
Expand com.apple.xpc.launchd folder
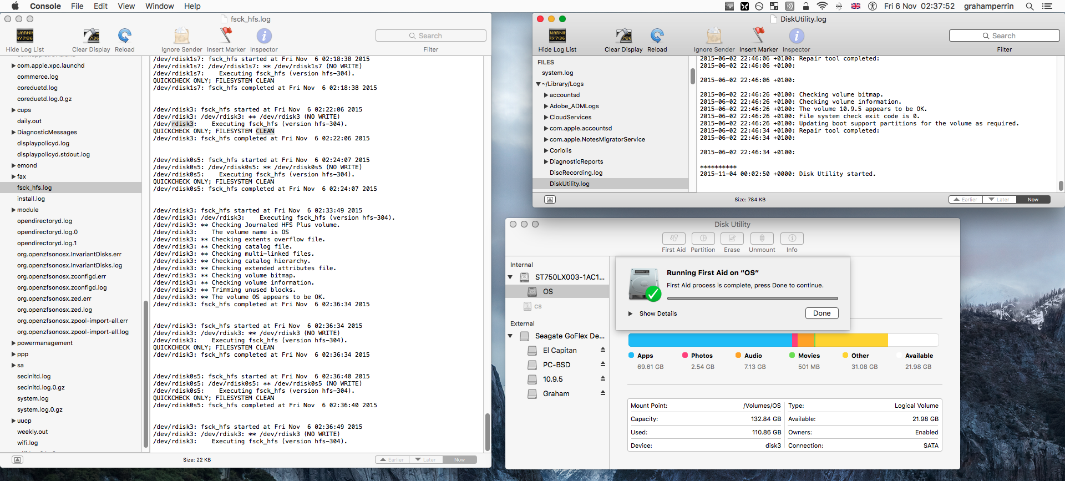click(13, 65)
